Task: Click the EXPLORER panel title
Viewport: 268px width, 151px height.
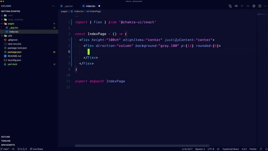Action: point(6,6)
